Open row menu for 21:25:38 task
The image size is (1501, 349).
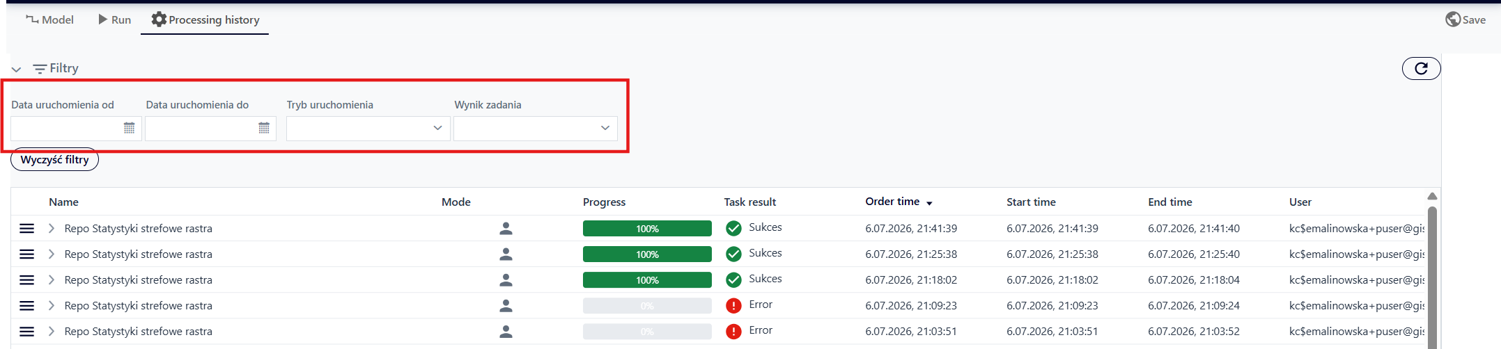tap(26, 254)
